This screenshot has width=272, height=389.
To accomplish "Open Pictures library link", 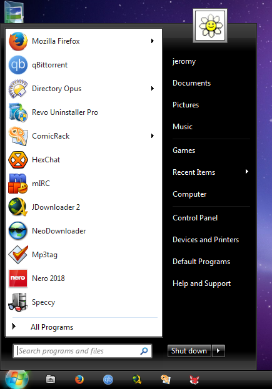I will tap(186, 105).
